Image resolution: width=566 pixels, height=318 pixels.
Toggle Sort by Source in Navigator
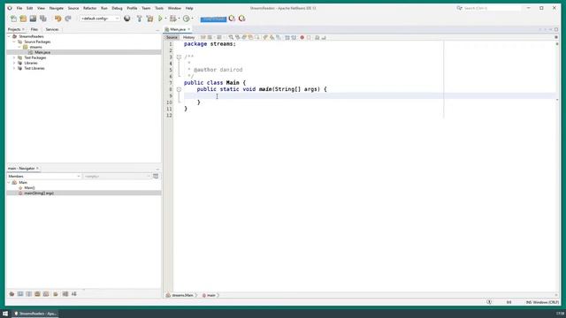click(x=74, y=294)
